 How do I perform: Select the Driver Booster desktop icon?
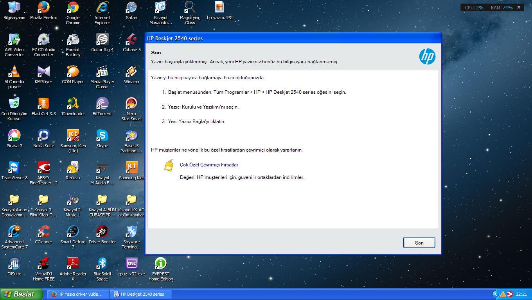coord(102,235)
